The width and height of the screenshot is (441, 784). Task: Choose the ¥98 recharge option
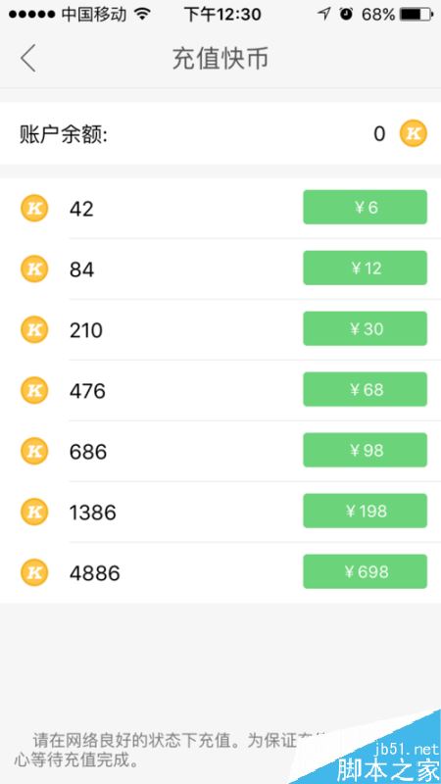coord(365,450)
